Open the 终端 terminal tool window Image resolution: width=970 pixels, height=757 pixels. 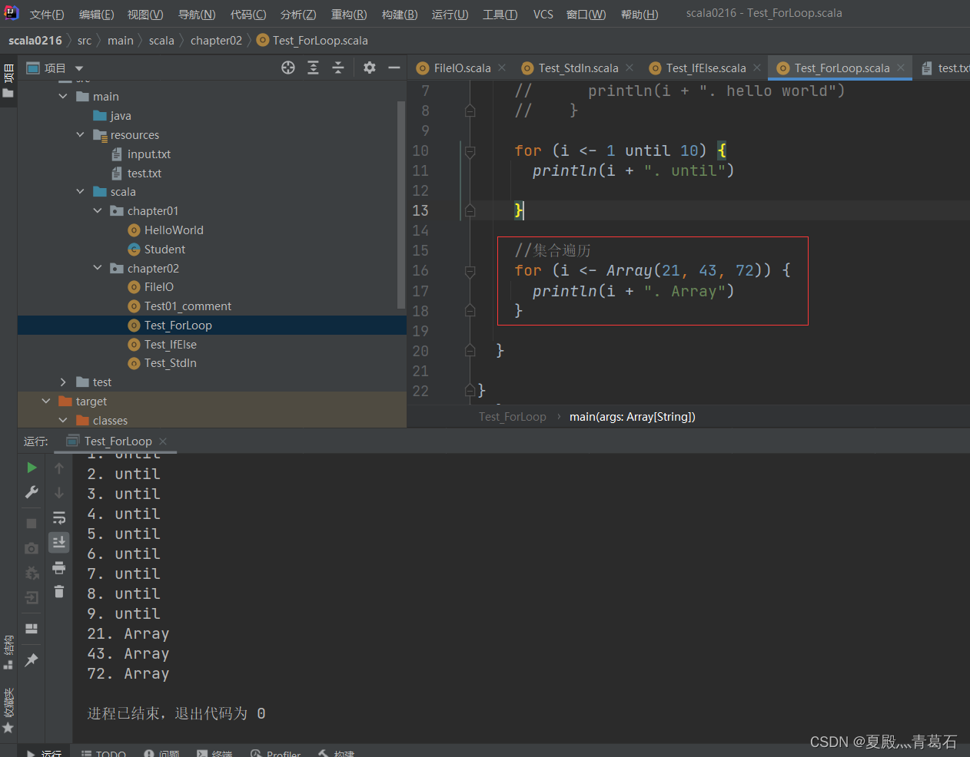[214, 754]
